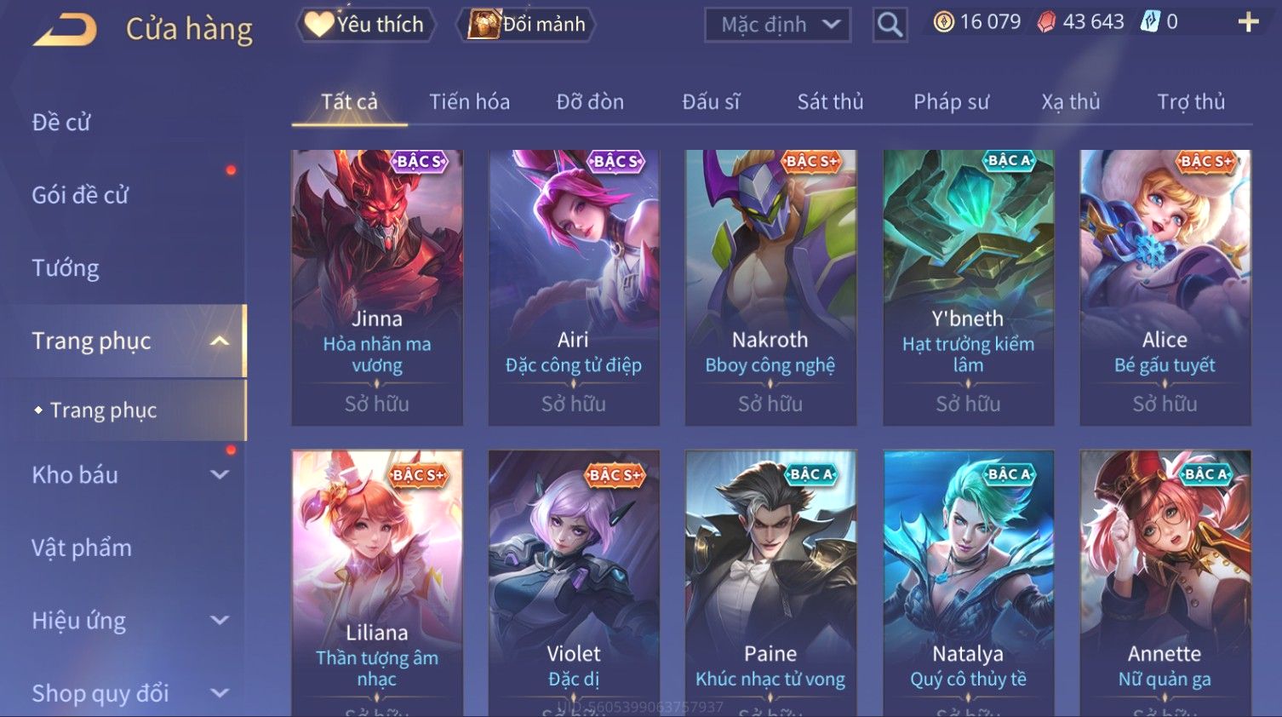Switch to the Pháp sư tab
Viewport: 1282px width, 717px height.
click(951, 102)
